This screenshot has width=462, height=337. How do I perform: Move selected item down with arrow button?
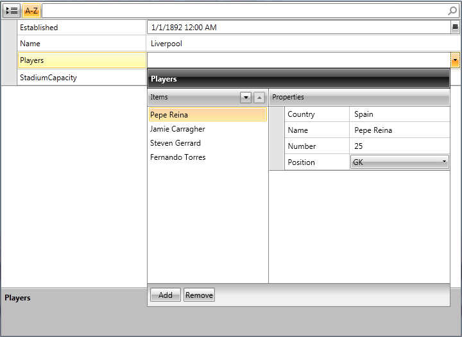(x=246, y=98)
